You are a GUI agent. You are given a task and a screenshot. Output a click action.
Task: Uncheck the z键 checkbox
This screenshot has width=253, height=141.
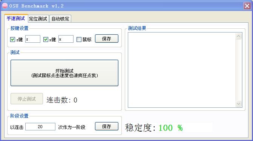click(12, 39)
